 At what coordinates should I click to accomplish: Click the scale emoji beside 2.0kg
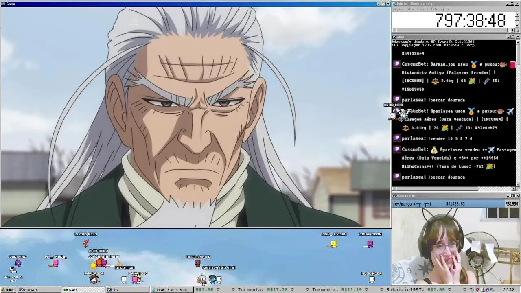click(x=435, y=81)
